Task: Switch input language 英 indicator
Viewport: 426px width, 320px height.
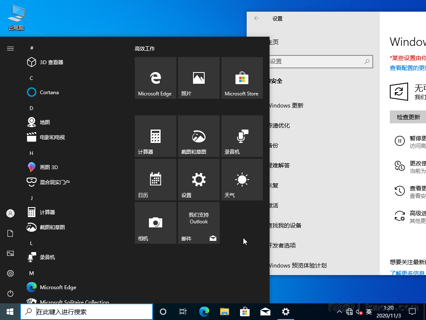Action: click(x=369, y=312)
